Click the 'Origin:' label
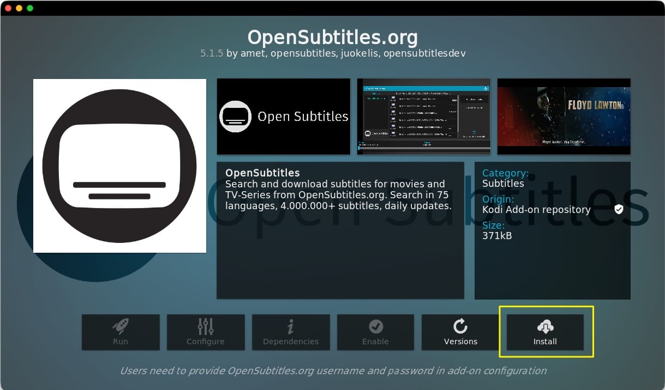 pyautogui.click(x=498, y=199)
